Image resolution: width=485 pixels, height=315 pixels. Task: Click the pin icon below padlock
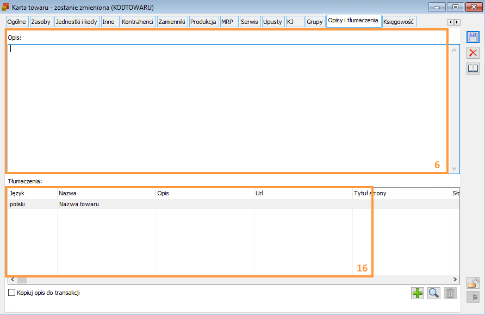point(473,297)
